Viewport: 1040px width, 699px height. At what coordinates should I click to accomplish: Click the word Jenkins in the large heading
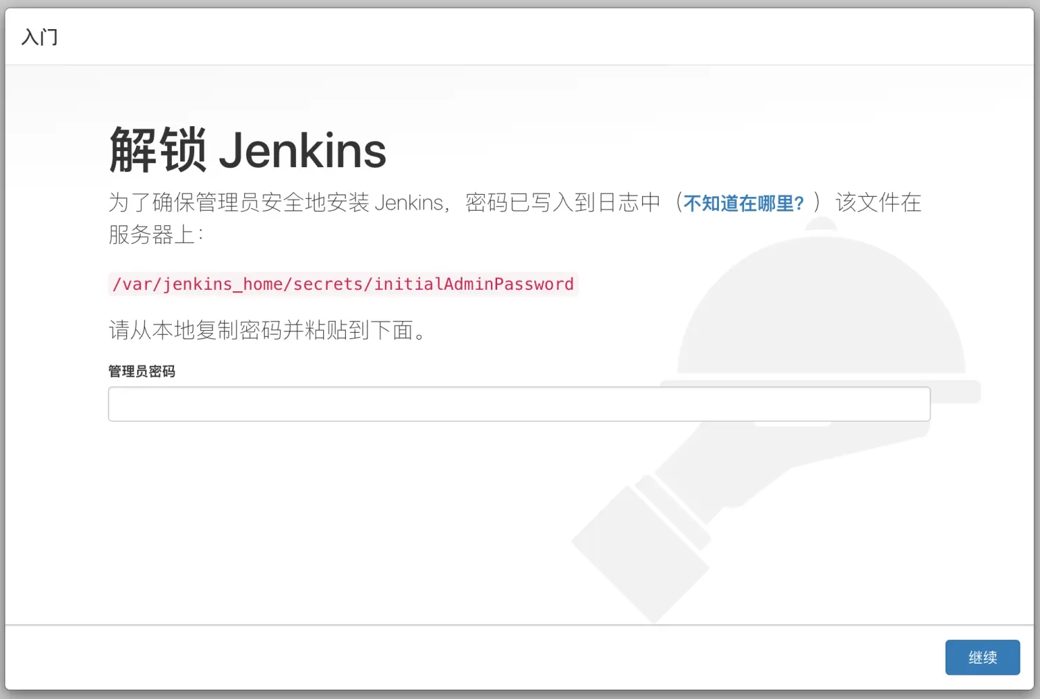click(302, 150)
